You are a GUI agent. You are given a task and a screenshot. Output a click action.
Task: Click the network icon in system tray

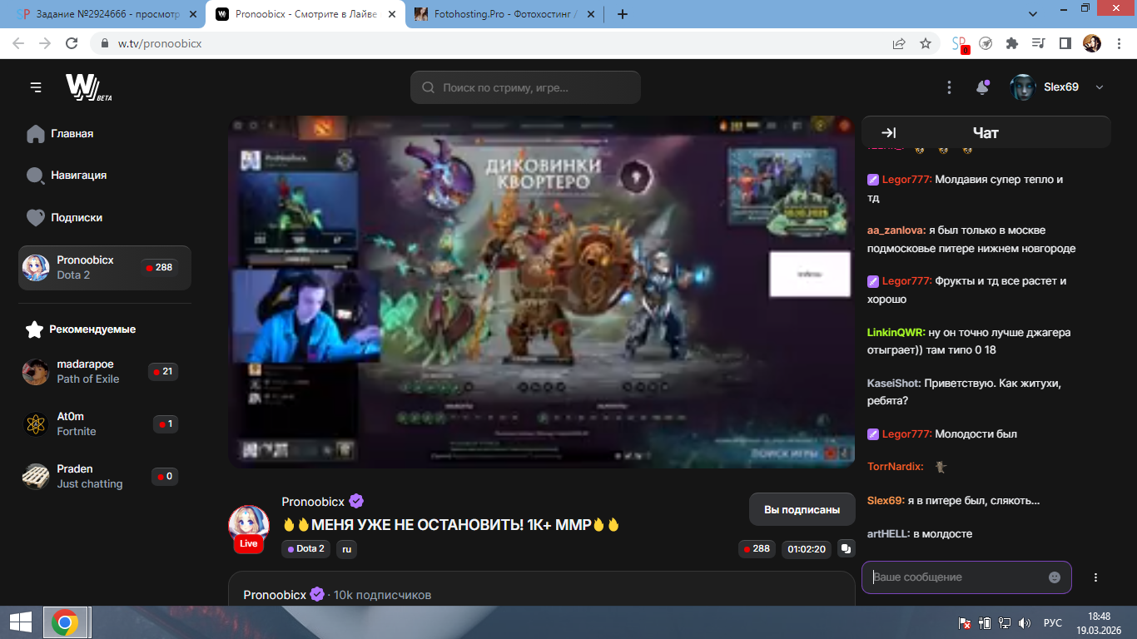click(1005, 623)
